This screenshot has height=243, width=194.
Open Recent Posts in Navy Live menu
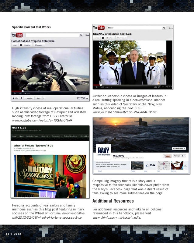click(x=85, y=136)
